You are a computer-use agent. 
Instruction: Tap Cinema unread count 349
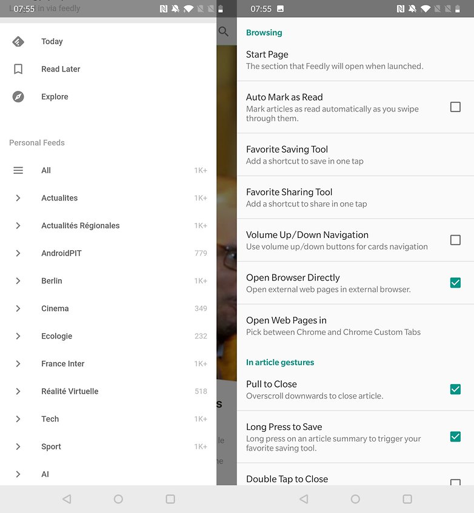coord(201,308)
